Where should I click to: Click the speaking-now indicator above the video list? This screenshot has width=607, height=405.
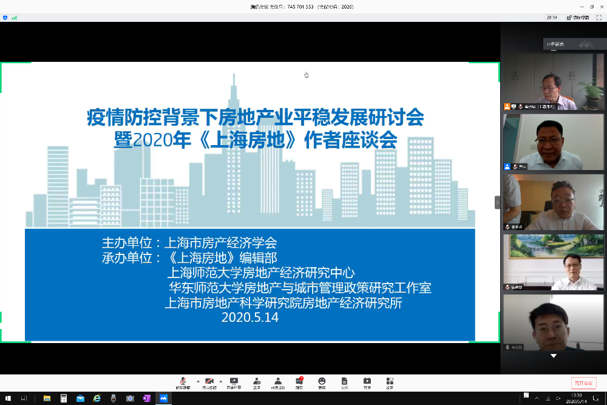tap(574, 44)
